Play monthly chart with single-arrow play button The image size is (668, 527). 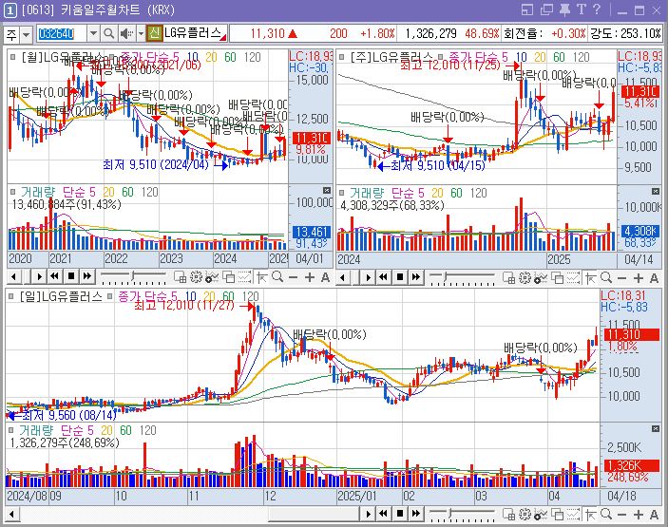(x=39, y=276)
